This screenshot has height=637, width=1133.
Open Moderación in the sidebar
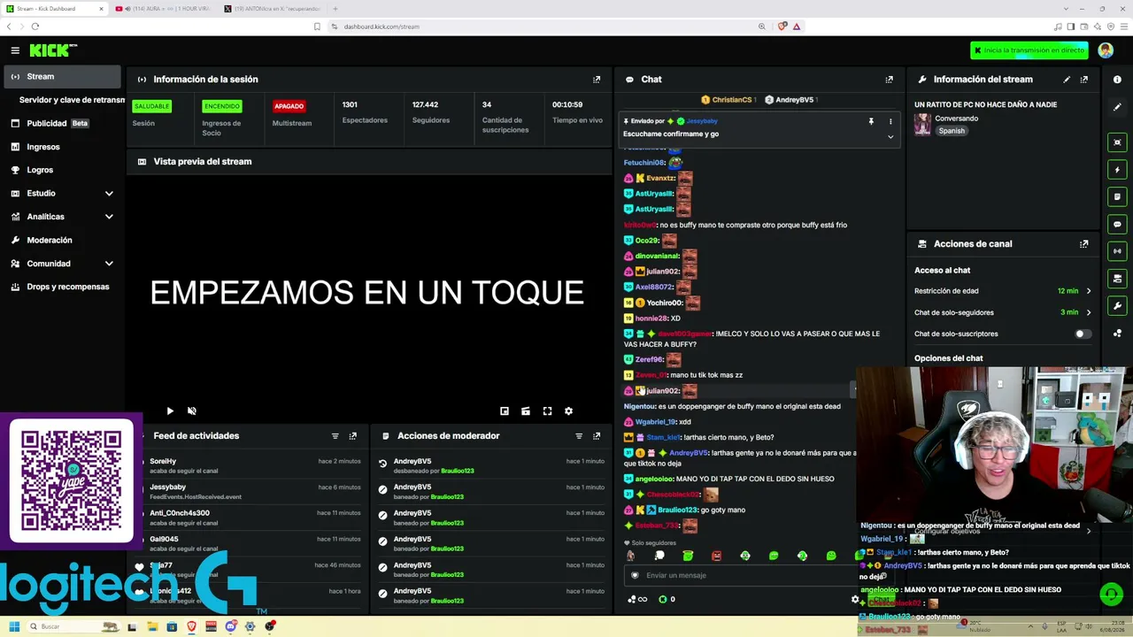point(61,240)
